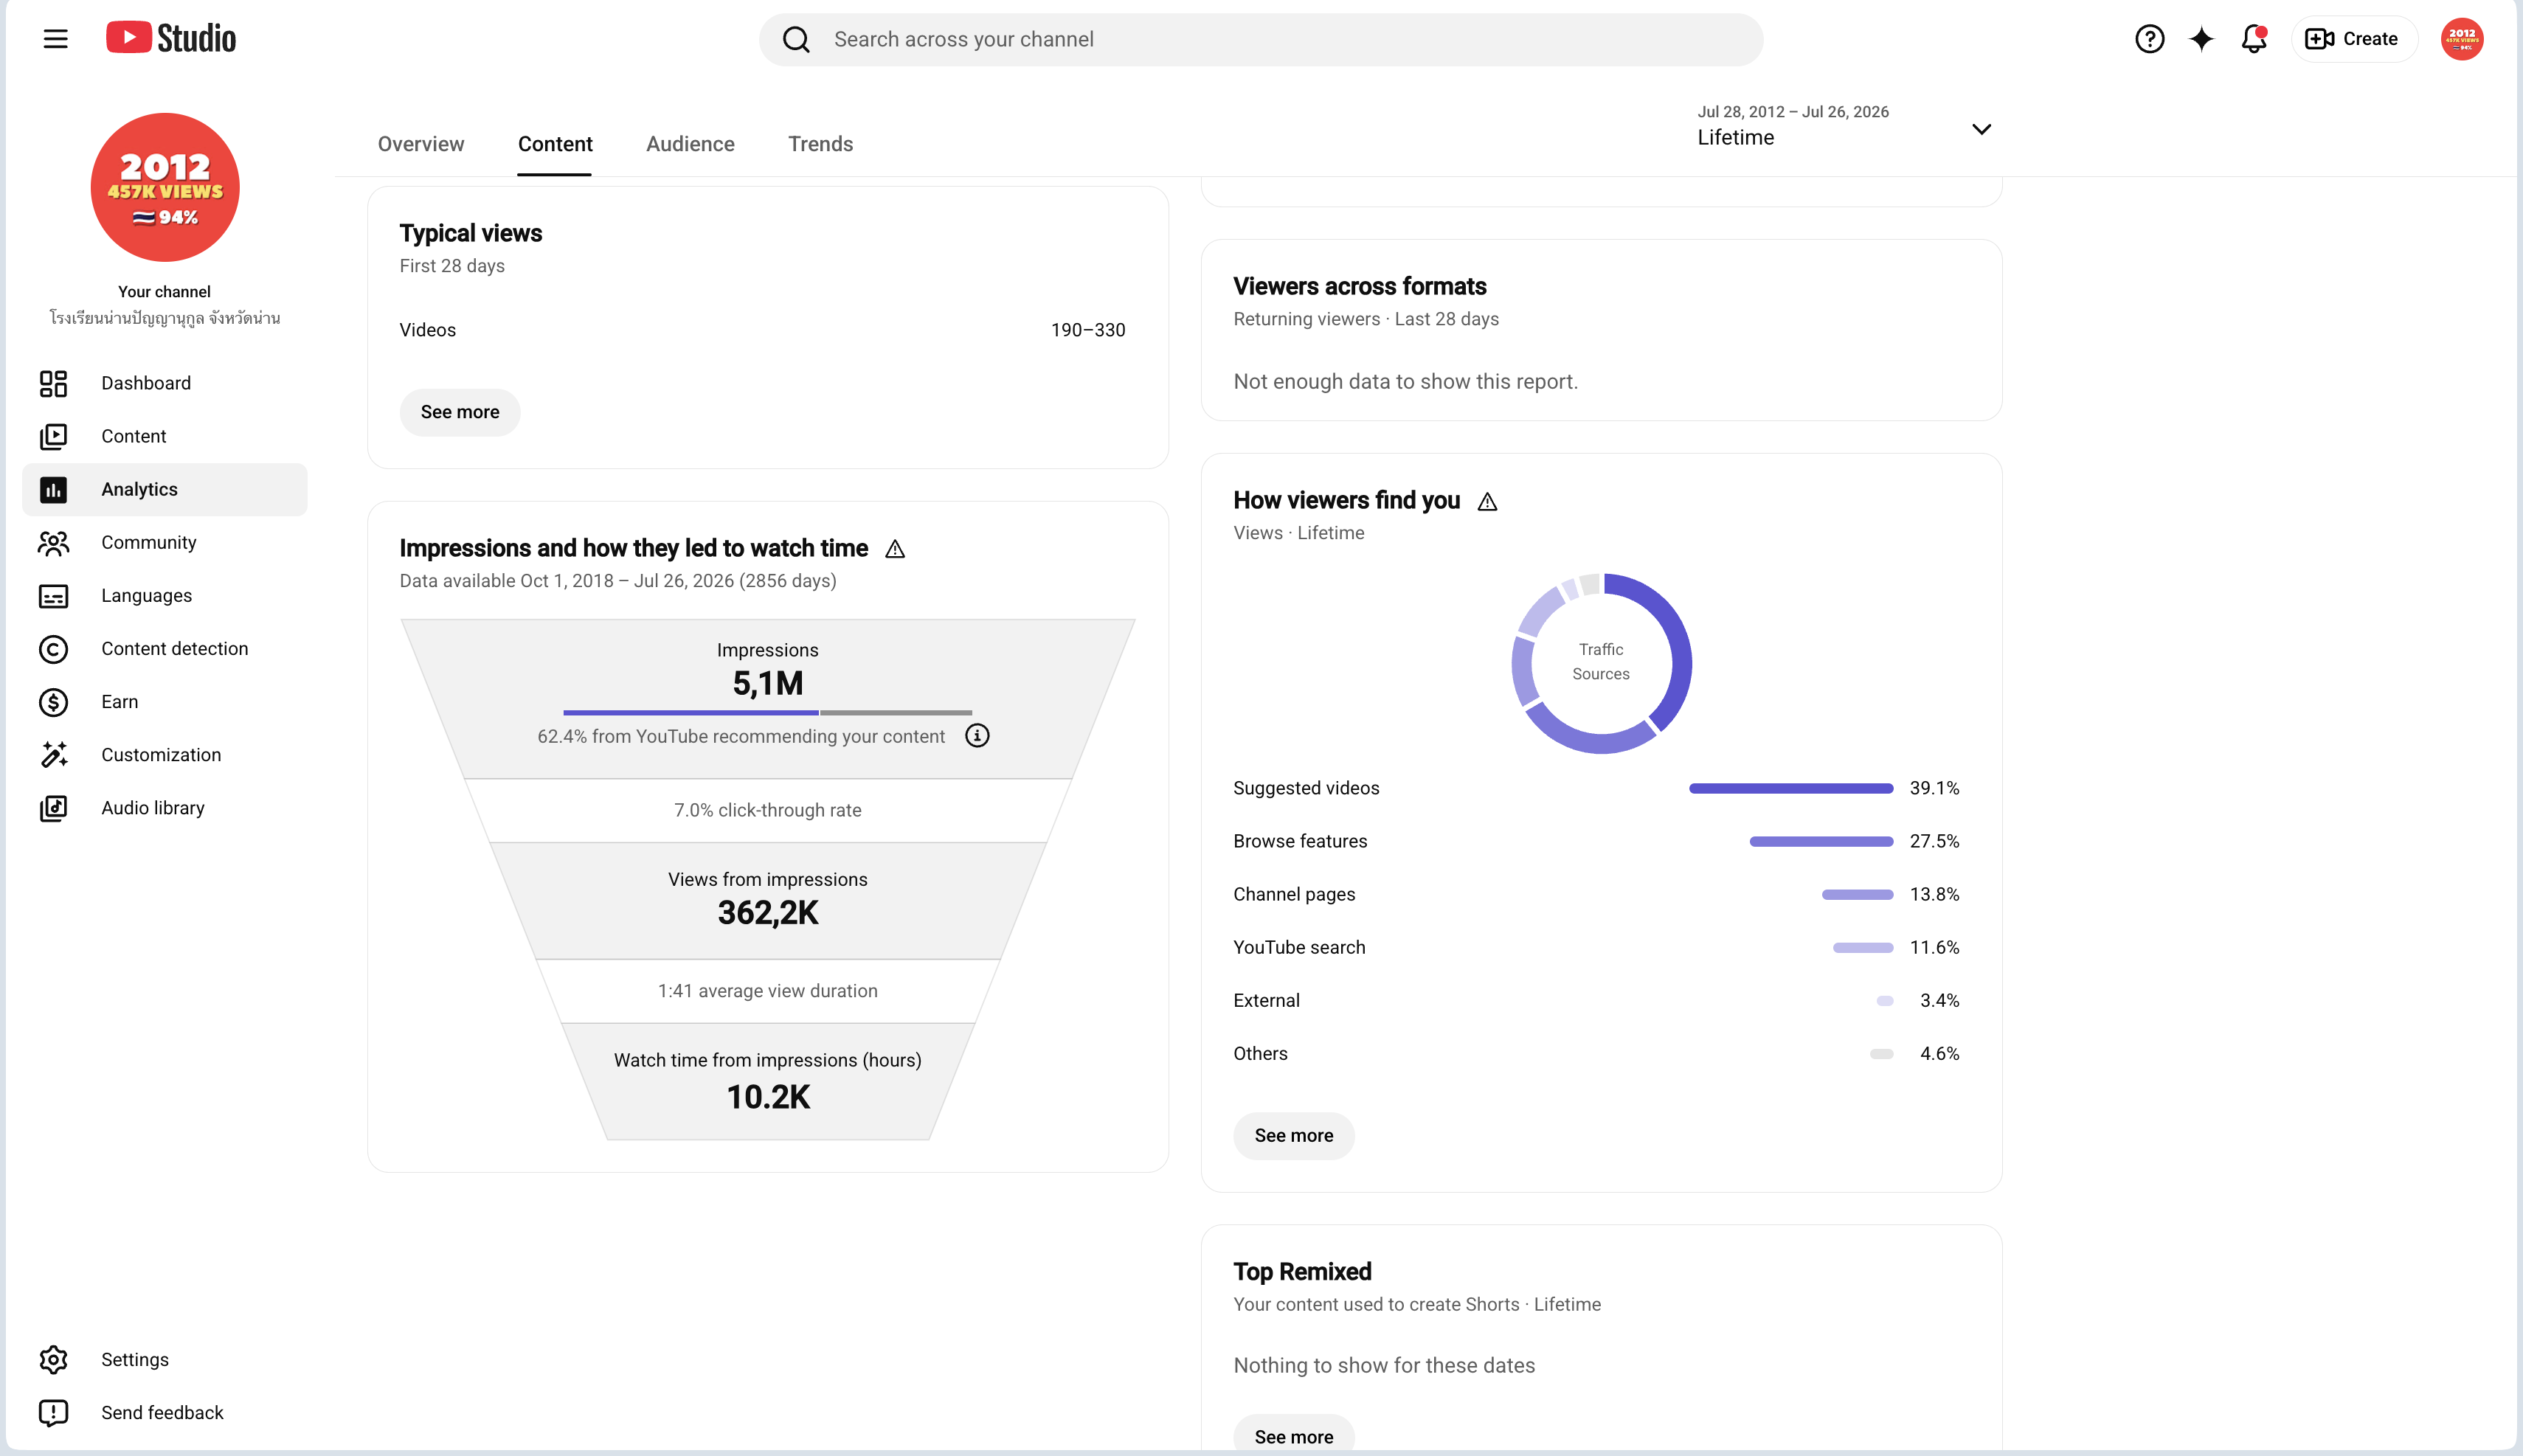Click See more under traffic sources list

tap(1294, 1136)
